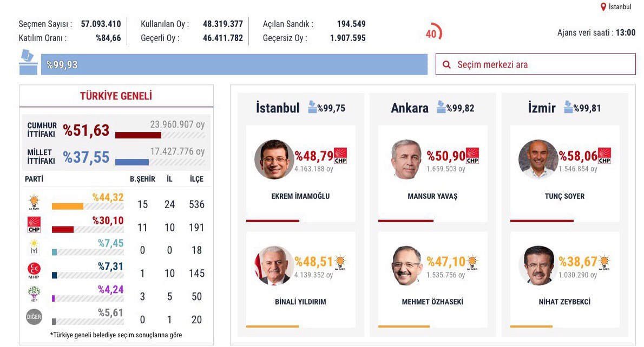Image resolution: width=644 pixels, height=347 pixels.
Task: Click the MHP crescent logo
Action: (34, 270)
